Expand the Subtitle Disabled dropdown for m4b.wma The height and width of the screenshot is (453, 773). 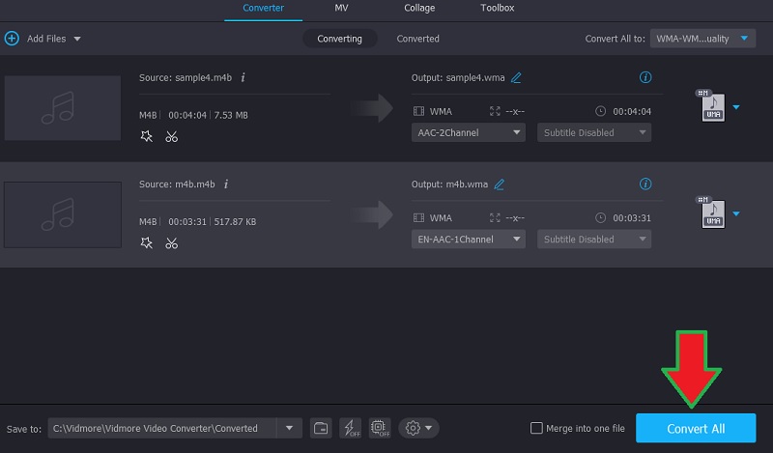593,239
